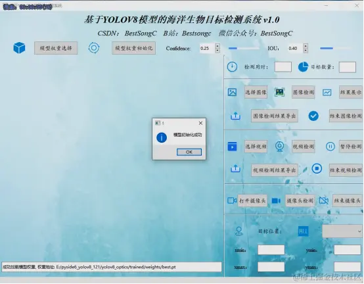Click the 结束视频检测 button

coord(346,170)
